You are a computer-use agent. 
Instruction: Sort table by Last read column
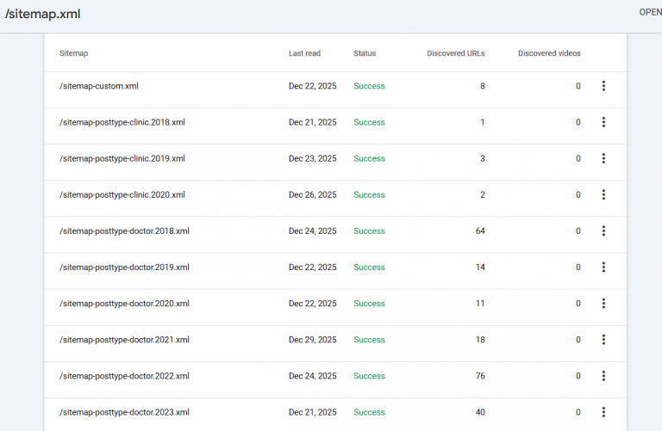304,53
